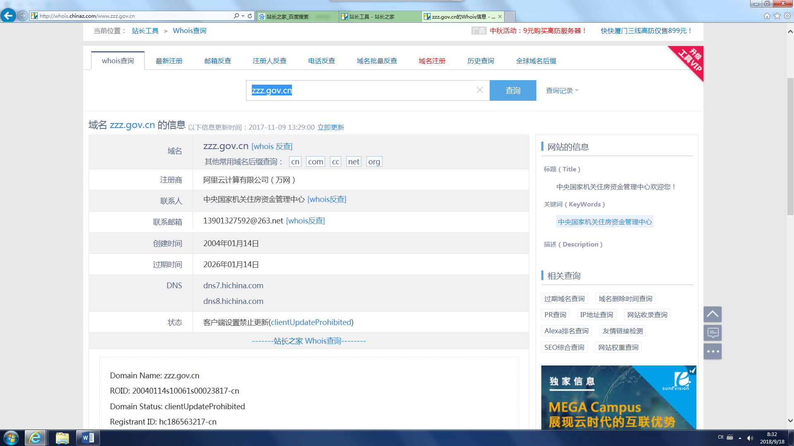Expand the 查询记录 dropdown
Viewport: 794px width, 446px height.
pyautogui.click(x=562, y=90)
